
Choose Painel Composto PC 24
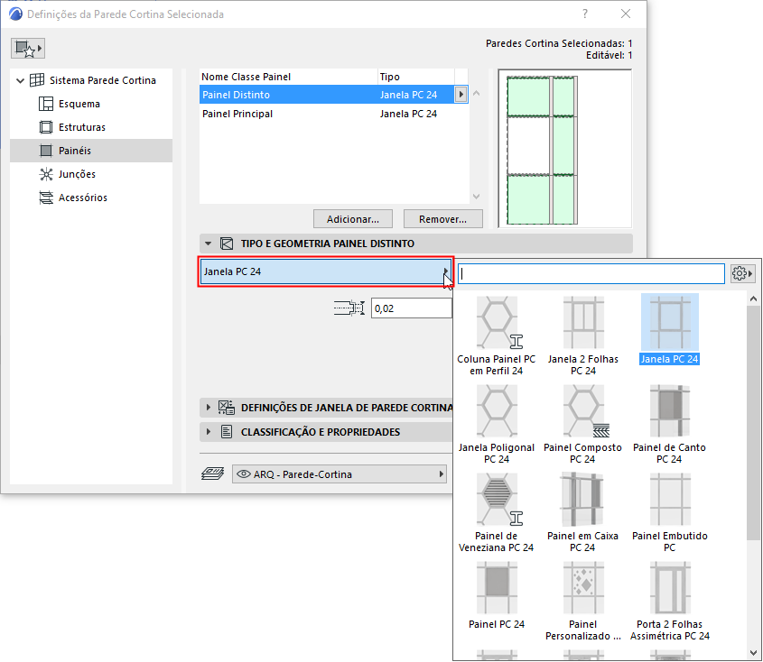click(583, 424)
